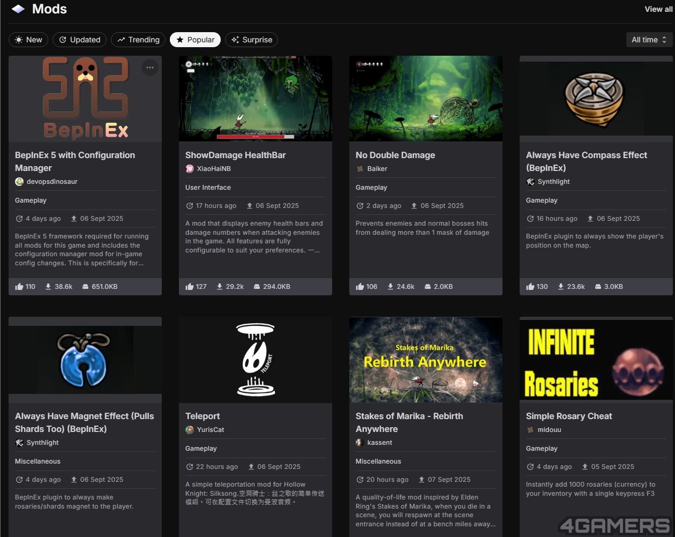
Task: Click upload icon beside '05 Sept 2025'
Action: click(586, 467)
